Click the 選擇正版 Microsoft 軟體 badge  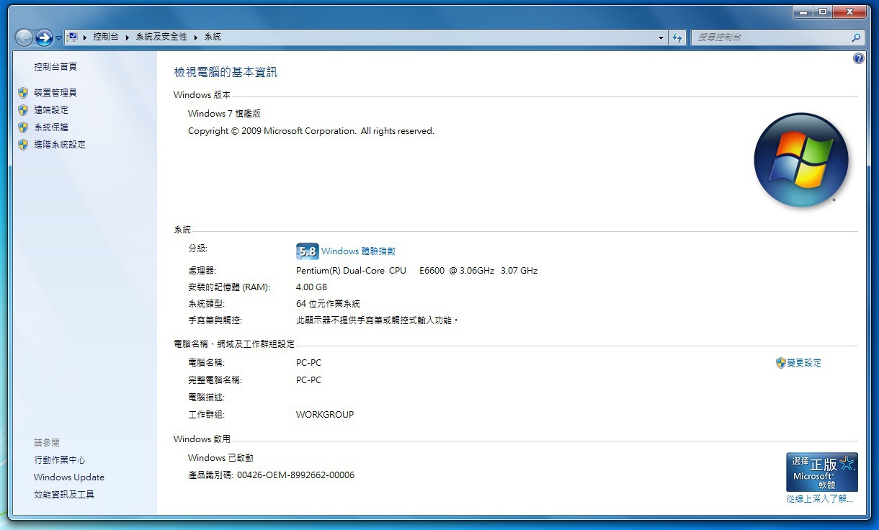(x=822, y=472)
